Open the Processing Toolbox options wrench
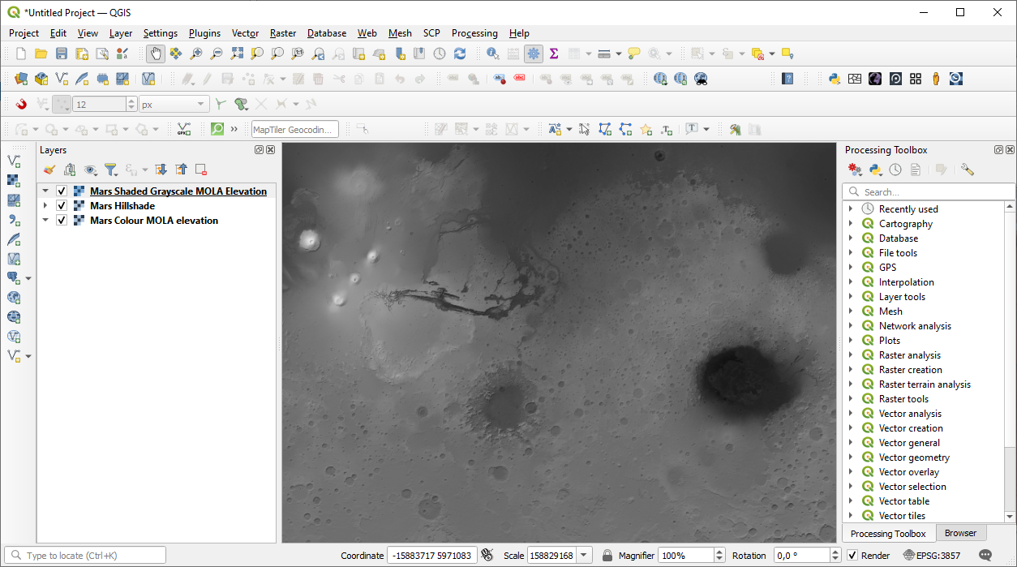This screenshot has height=567, width=1017. [967, 170]
